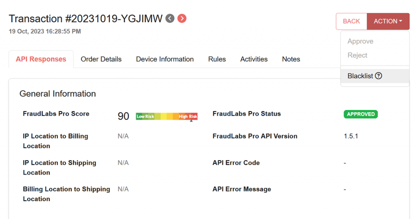Switch to the API Responses tab
This screenshot has height=219, width=416.
click(41, 59)
